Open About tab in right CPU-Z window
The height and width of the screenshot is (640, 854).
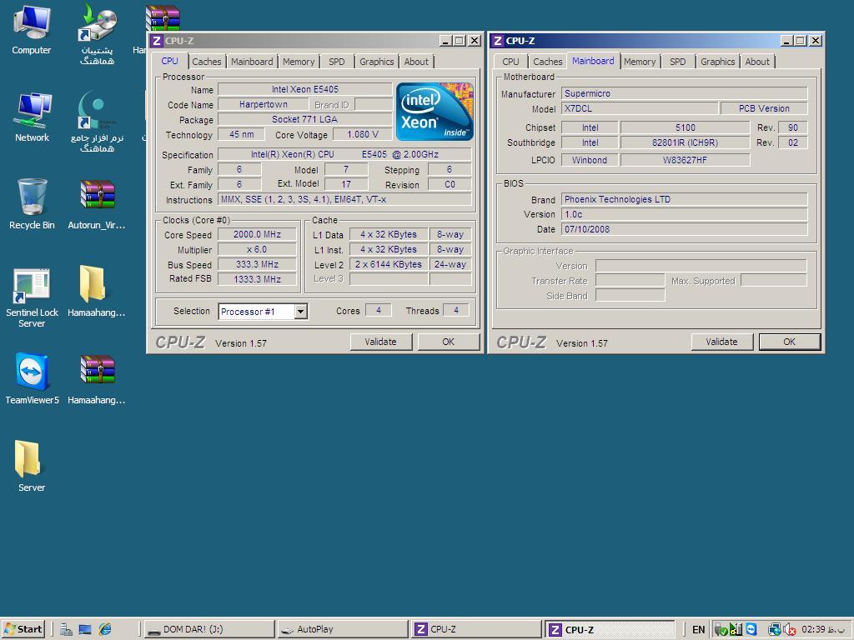click(757, 62)
